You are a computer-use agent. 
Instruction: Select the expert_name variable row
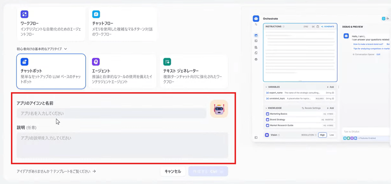300,93
